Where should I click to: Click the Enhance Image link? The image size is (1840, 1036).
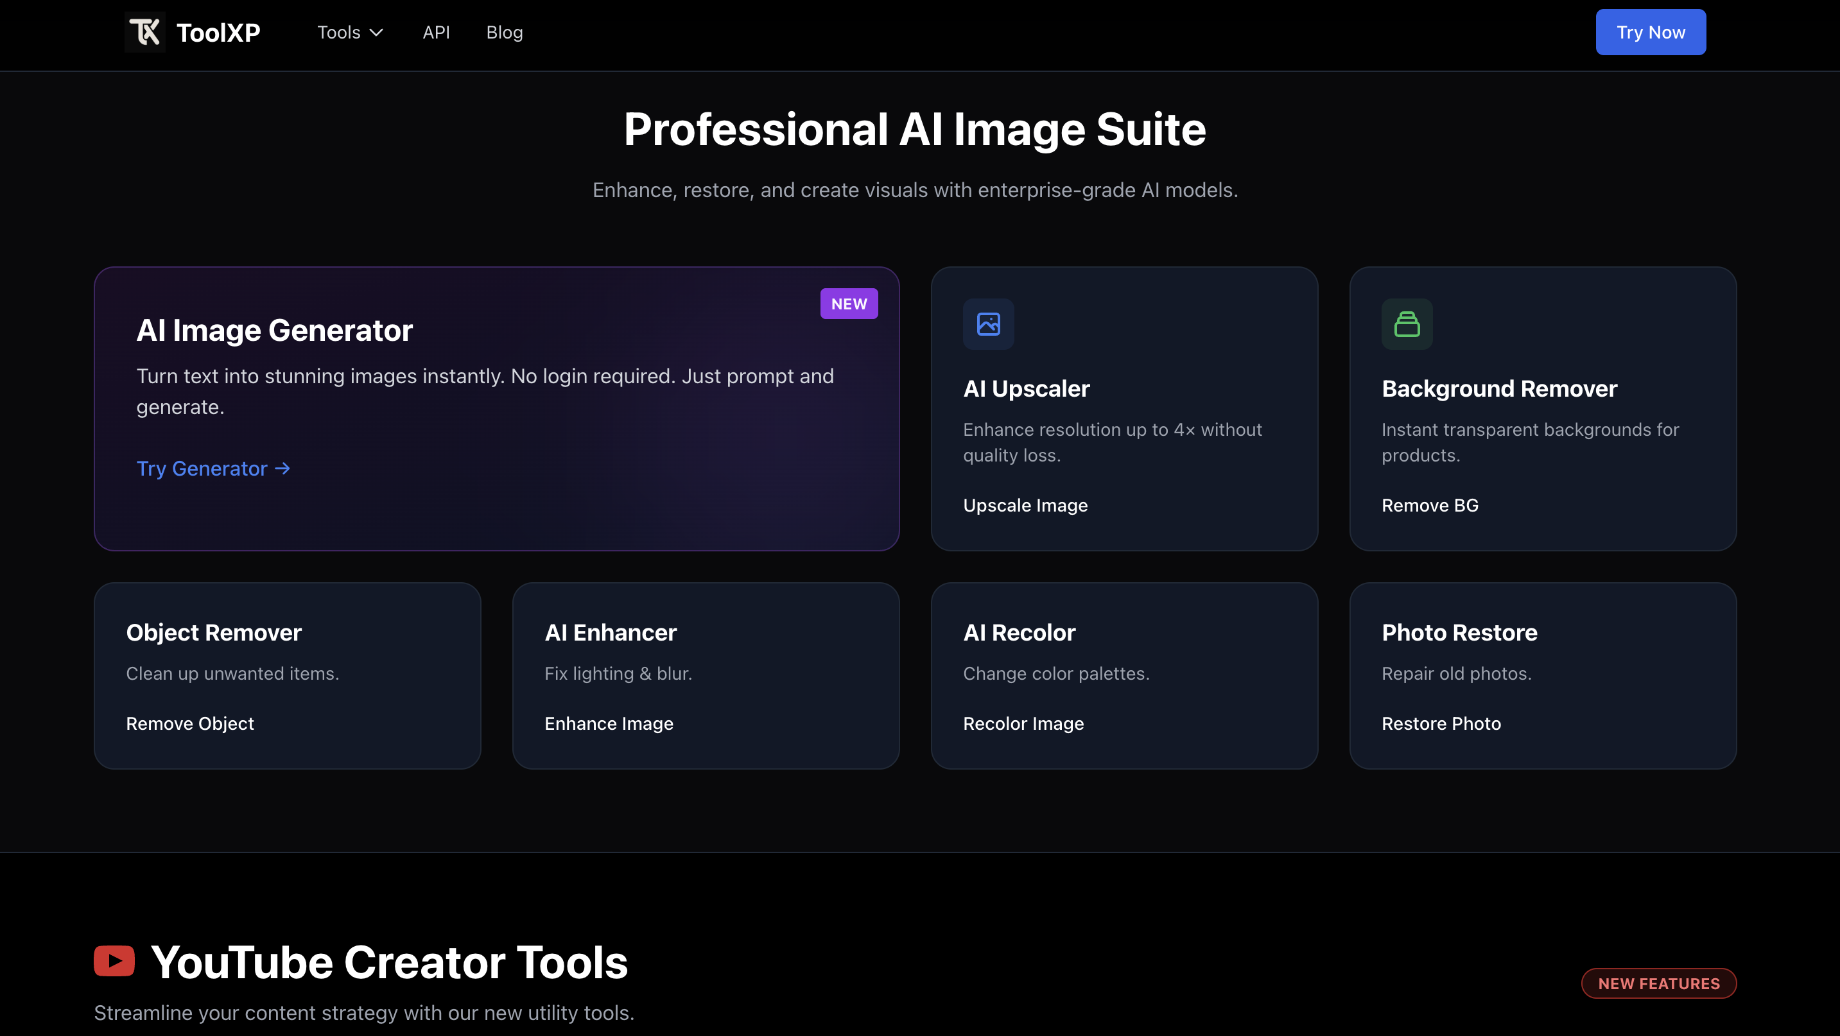(609, 723)
